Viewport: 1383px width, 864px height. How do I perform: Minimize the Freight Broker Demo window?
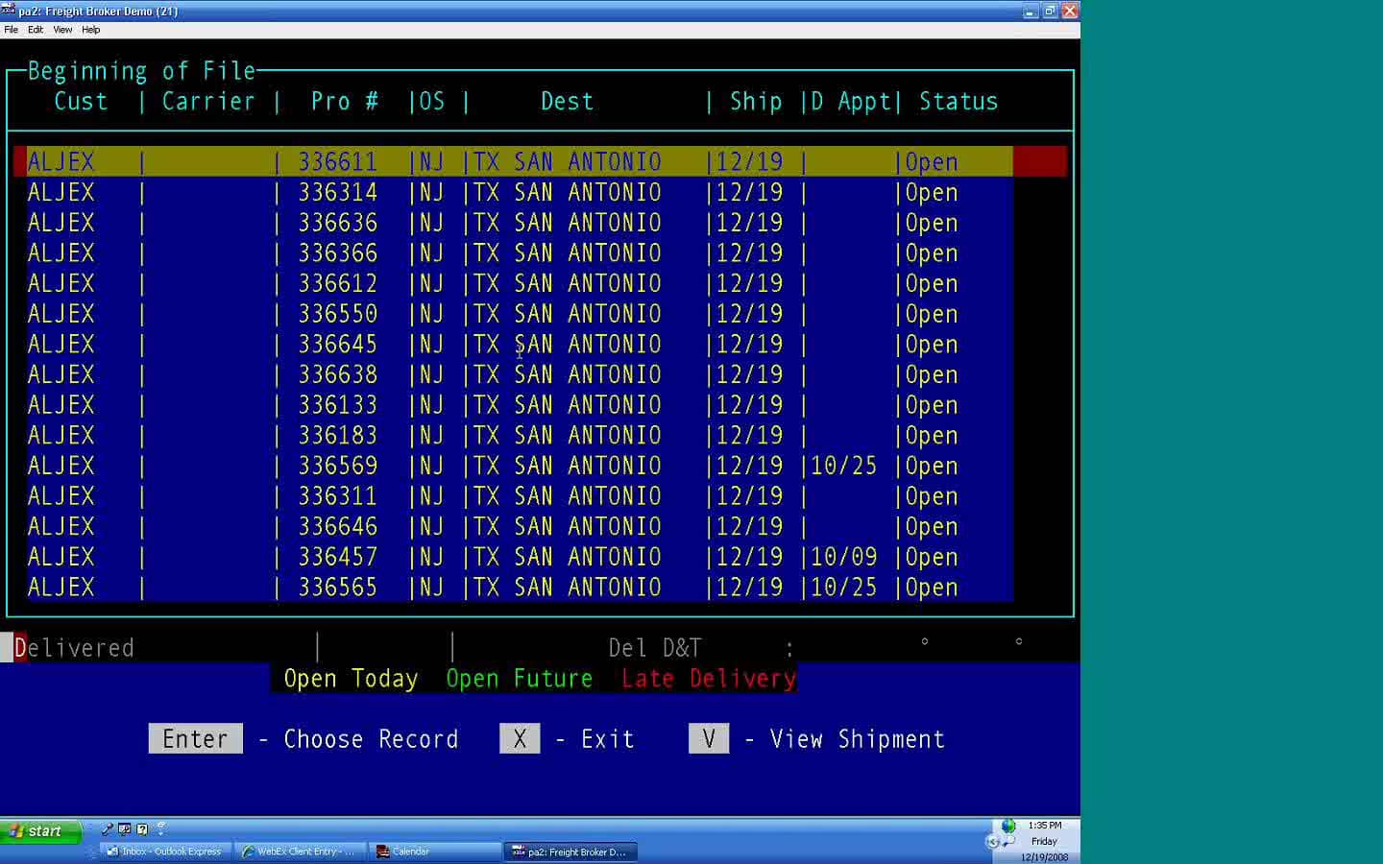coord(1031,12)
